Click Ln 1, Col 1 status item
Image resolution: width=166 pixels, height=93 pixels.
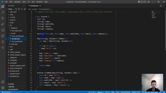pos(92,92)
